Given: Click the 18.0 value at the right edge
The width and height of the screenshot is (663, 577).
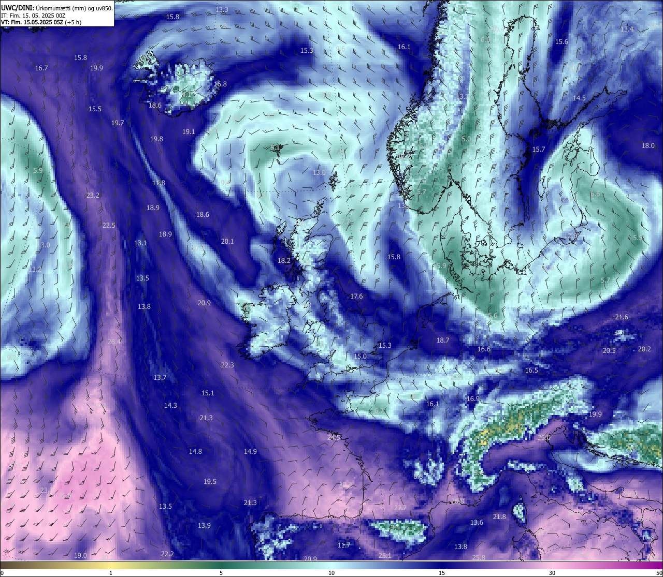Looking at the screenshot, I should 648,146.
